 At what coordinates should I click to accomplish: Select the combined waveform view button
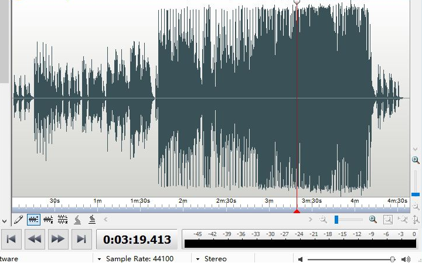pyautogui.click(x=33, y=220)
